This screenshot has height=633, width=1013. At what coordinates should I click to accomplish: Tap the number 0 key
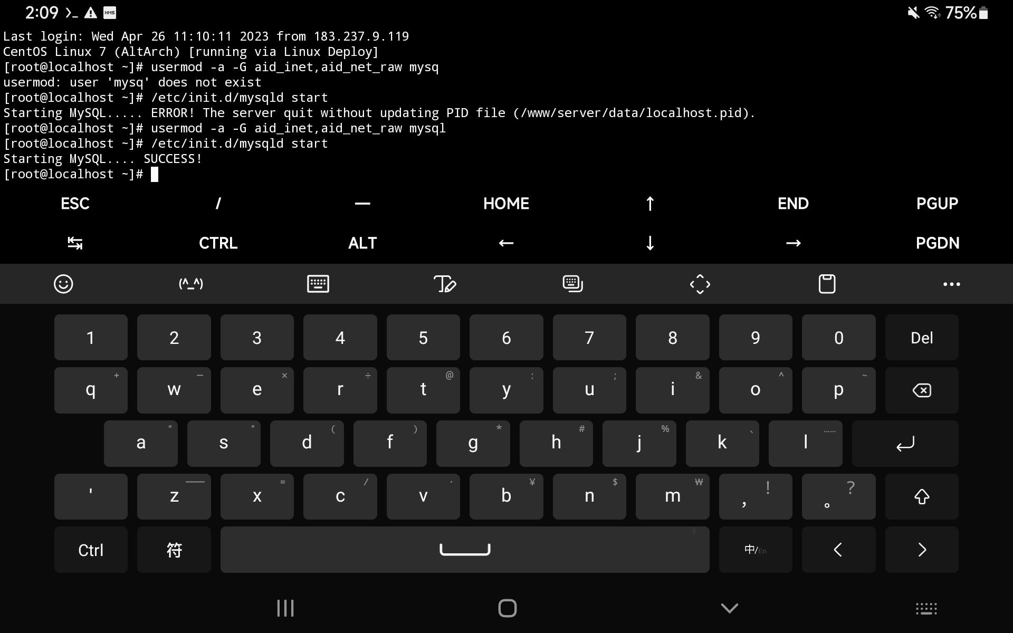point(839,338)
